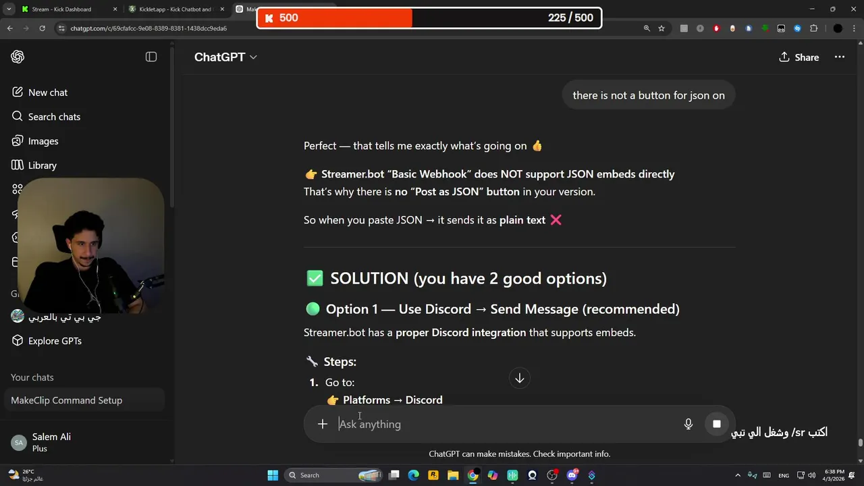Stop generating the response

pos(717,424)
